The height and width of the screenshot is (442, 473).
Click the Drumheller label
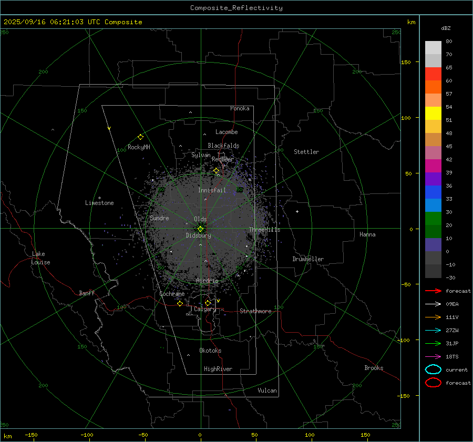(x=308, y=259)
